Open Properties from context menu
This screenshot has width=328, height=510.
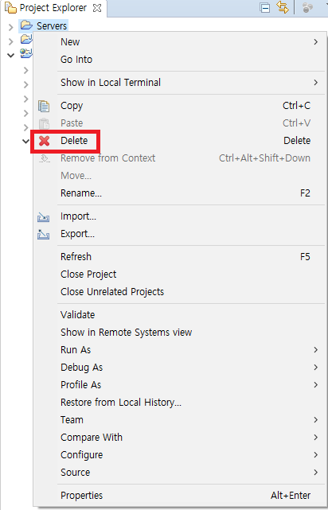180,496
